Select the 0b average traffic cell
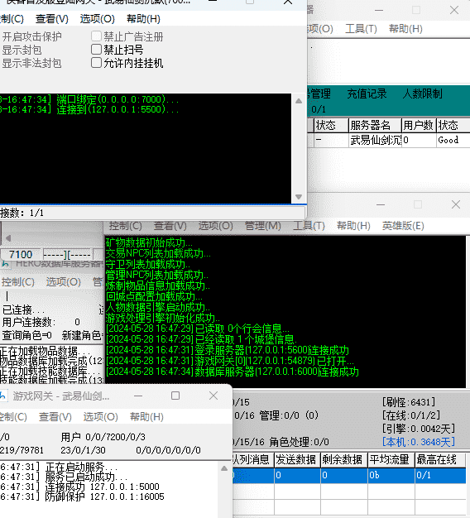This screenshot has height=518, width=470. (391, 475)
